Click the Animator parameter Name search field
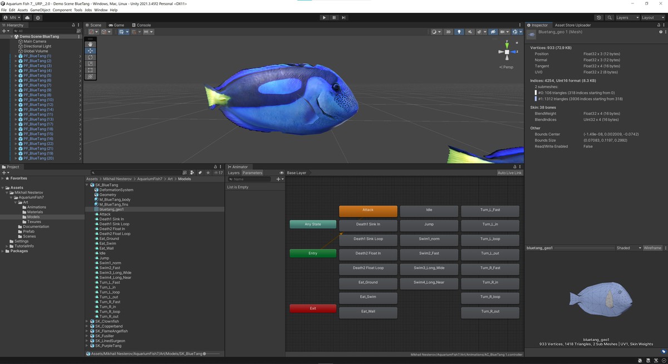 (x=249, y=179)
